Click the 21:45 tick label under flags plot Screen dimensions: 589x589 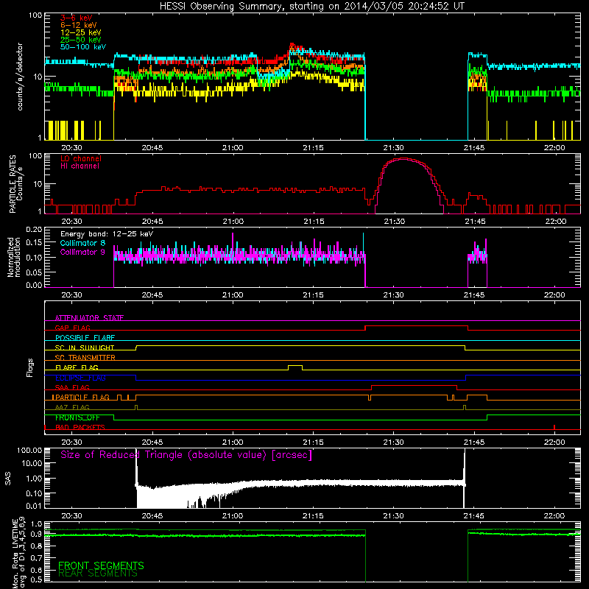click(x=473, y=442)
